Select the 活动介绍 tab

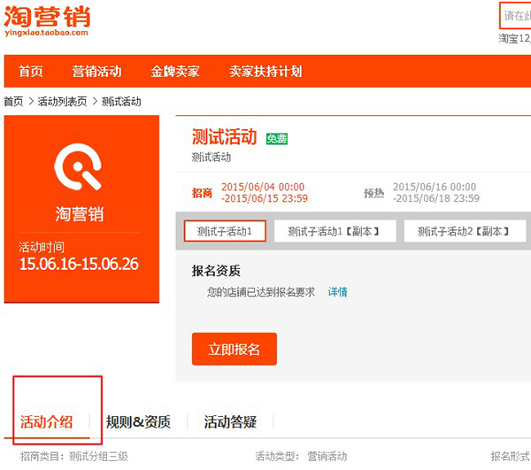coord(47,421)
